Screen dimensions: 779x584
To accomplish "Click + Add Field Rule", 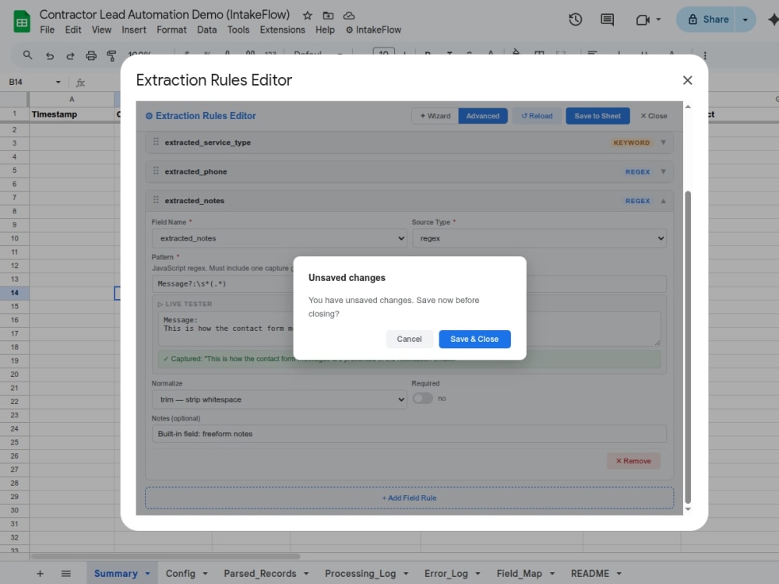I will [410, 498].
